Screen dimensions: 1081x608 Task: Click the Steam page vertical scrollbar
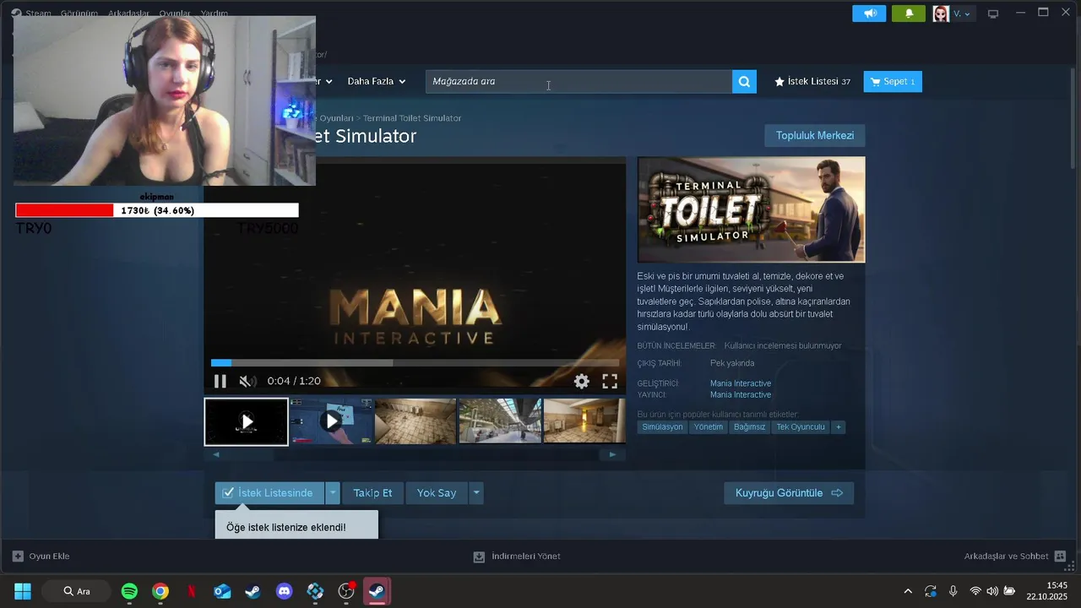click(1074, 118)
